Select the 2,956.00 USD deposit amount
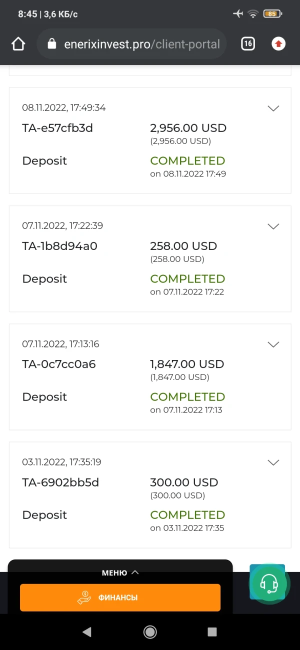The width and height of the screenshot is (300, 650). [x=188, y=128]
